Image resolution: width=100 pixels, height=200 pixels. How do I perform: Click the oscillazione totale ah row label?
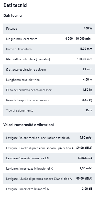(x=38, y=138)
